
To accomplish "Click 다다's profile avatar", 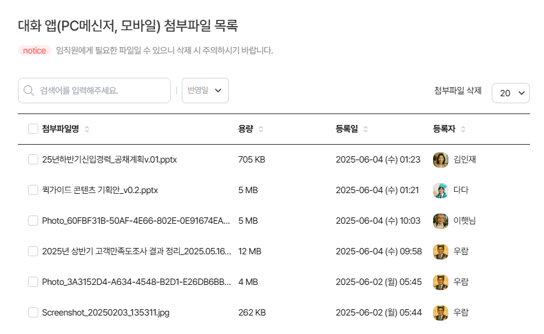I will point(440,190).
